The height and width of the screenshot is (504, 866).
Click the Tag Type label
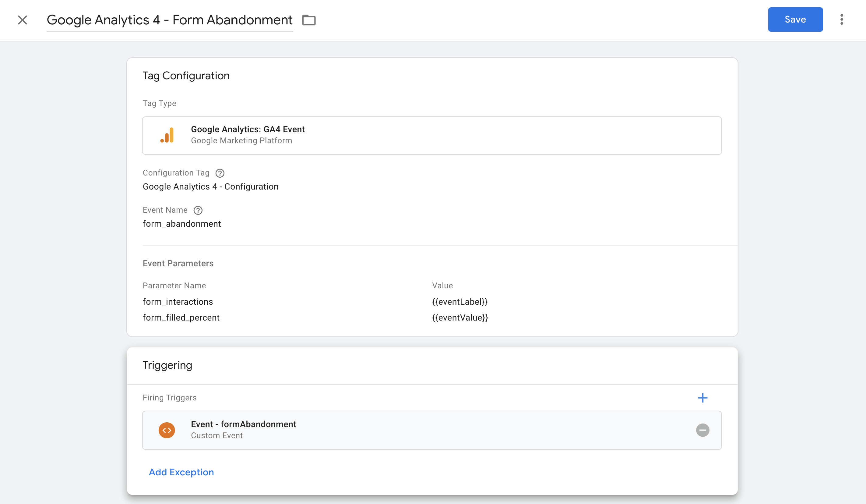(160, 104)
